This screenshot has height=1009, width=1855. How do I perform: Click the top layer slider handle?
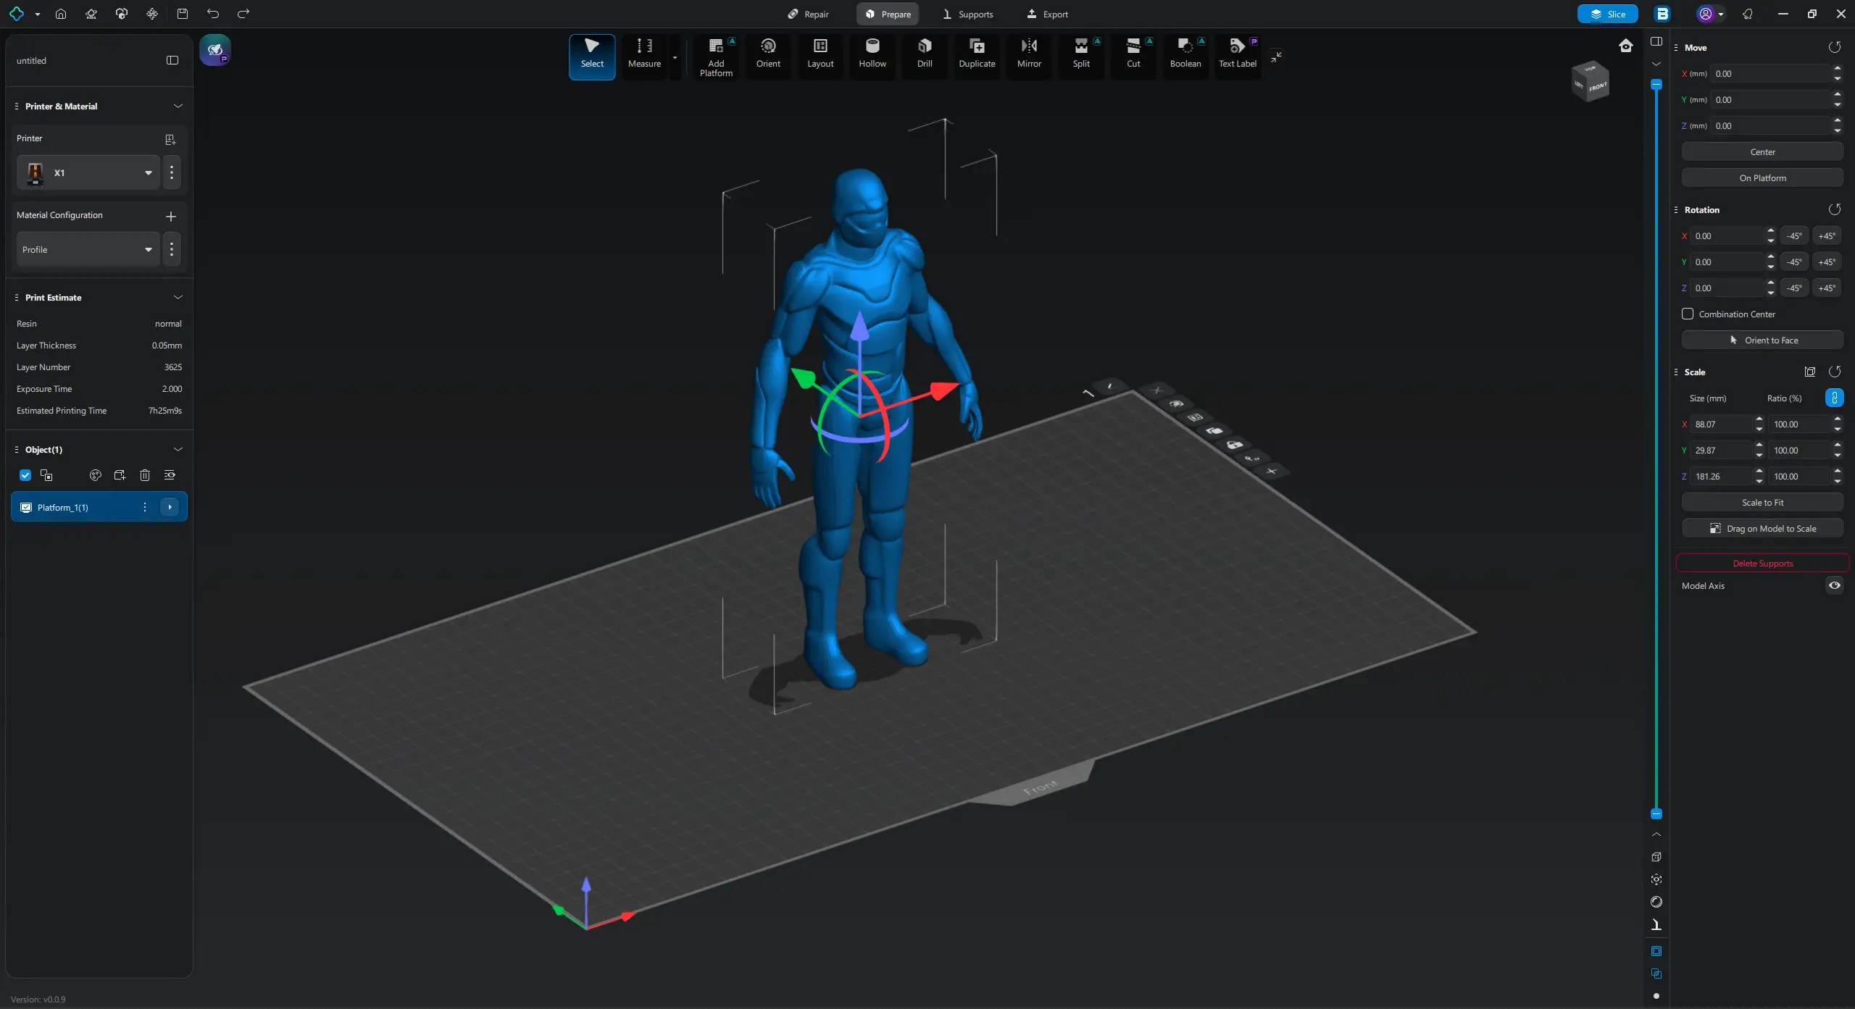(1656, 84)
